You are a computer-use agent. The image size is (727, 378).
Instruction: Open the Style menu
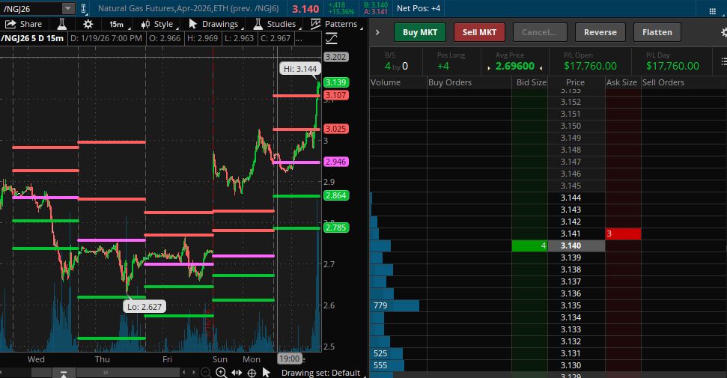pyautogui.click(x=157, y=24)
